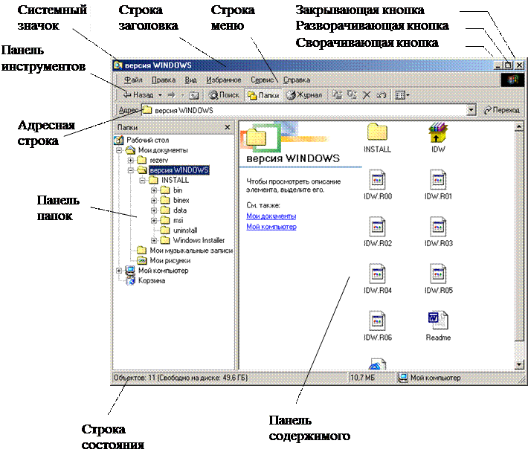The image size is (528, 458).
Task: Open the Правка menu
Action: coord(164,80)
